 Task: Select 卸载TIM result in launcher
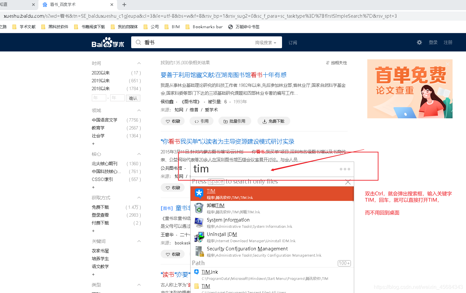[272, 208]
